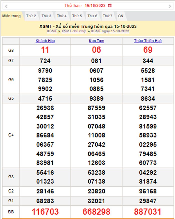The height and width of the screenshot is (219, 175).
Task: Select the Miền trung tab
Action: click(11, 16)
